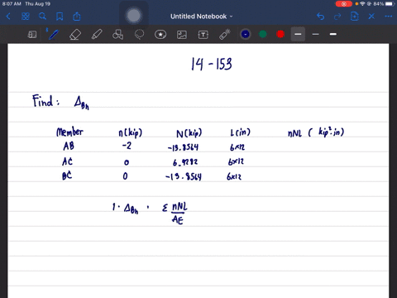Choose the red pen color
The image size is (397, 298).
pyautogui.click(x=280, y=34)
